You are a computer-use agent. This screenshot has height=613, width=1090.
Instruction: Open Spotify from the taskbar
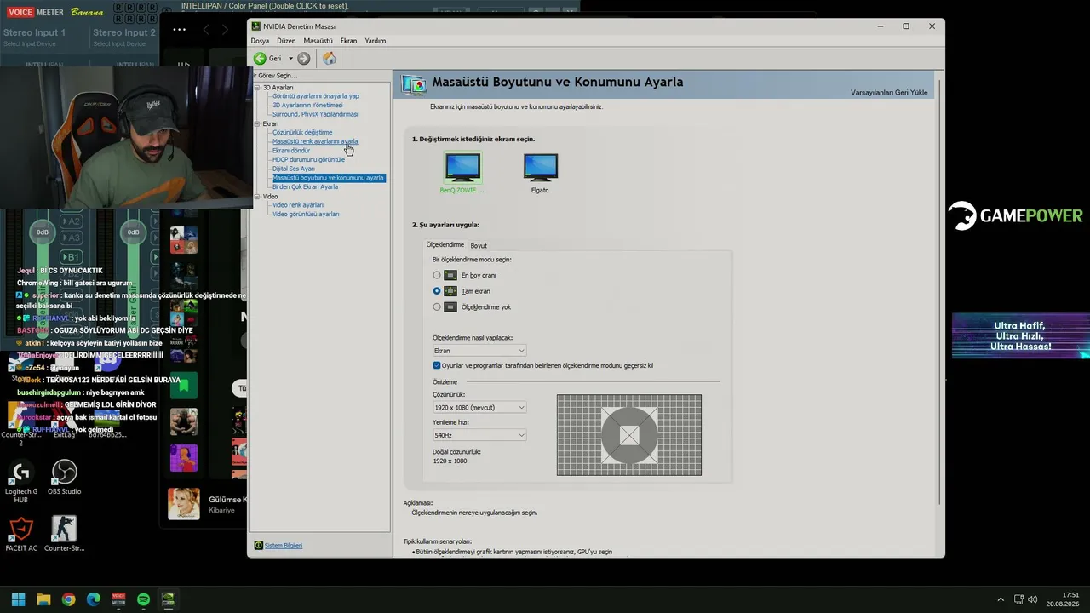143,599
